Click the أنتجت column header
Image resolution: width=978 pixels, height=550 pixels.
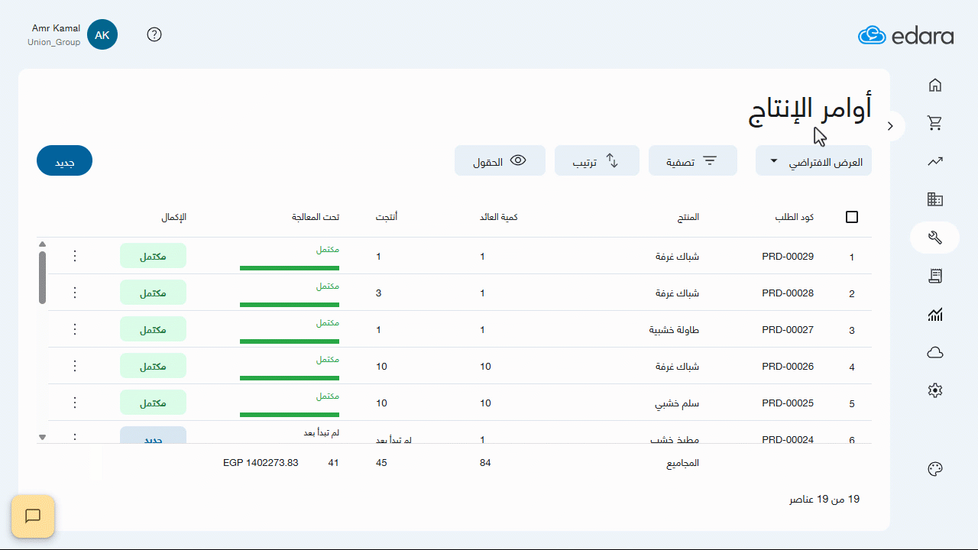tap(387, 217)
